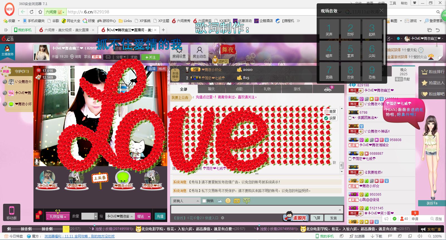Go to browser home page
The height and width of the screenshot is (240, 446).
pyautogui.click(x=40, y=12)
